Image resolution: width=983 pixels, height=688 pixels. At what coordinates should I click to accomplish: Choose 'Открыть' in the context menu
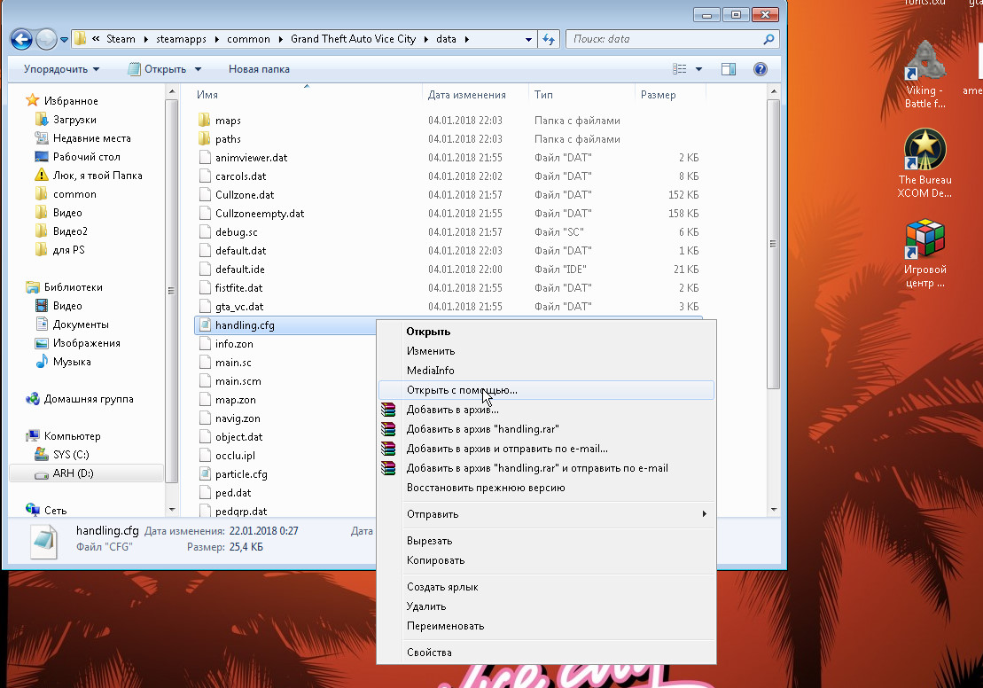pos(546,331)
